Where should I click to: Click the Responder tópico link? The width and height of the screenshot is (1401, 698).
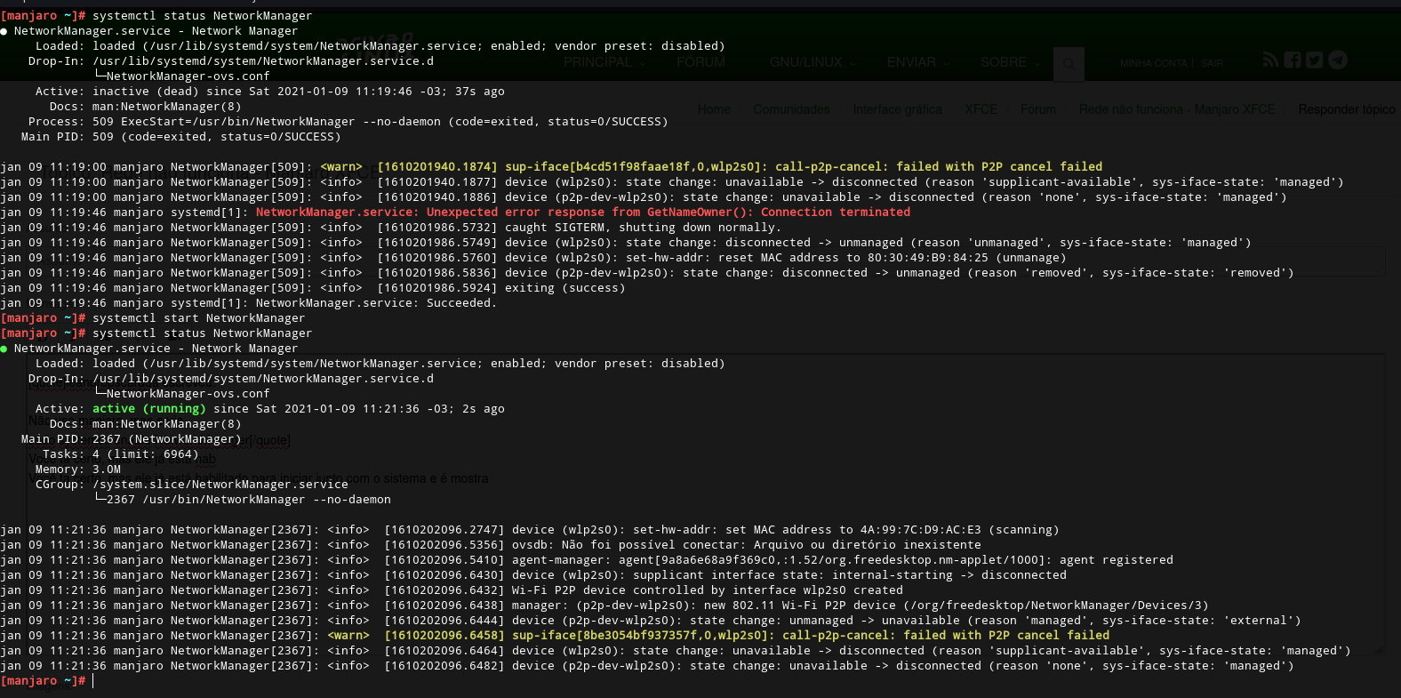[1347, 109]
